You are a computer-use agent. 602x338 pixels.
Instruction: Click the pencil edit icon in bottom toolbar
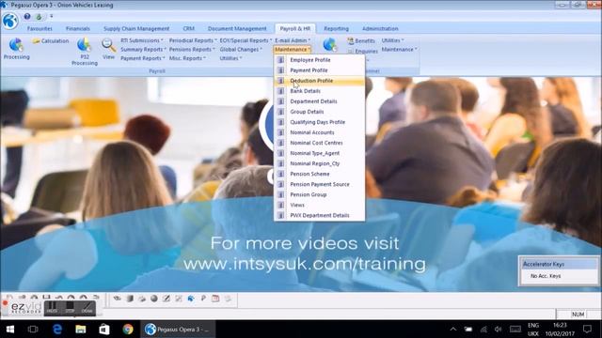coord(166,299)
